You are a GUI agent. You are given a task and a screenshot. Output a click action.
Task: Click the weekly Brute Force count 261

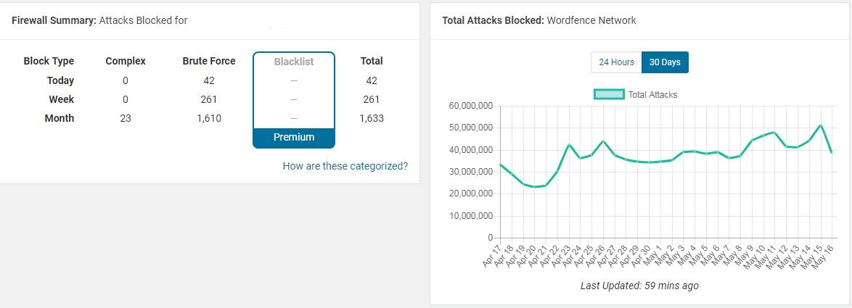coord(209,99)
